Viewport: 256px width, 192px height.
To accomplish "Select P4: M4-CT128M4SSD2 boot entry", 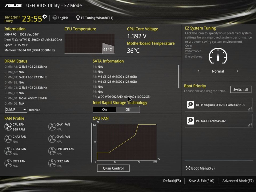I will (219, 121).
